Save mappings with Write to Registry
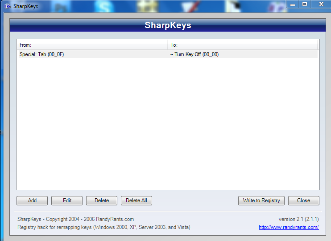This screenshot has height=241, width=331. (x=261, y=200)
